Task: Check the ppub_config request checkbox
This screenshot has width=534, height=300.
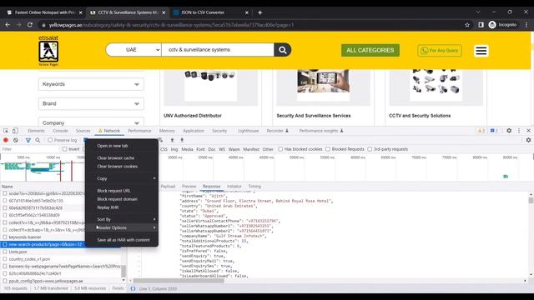Action: (x=5, y=282)
